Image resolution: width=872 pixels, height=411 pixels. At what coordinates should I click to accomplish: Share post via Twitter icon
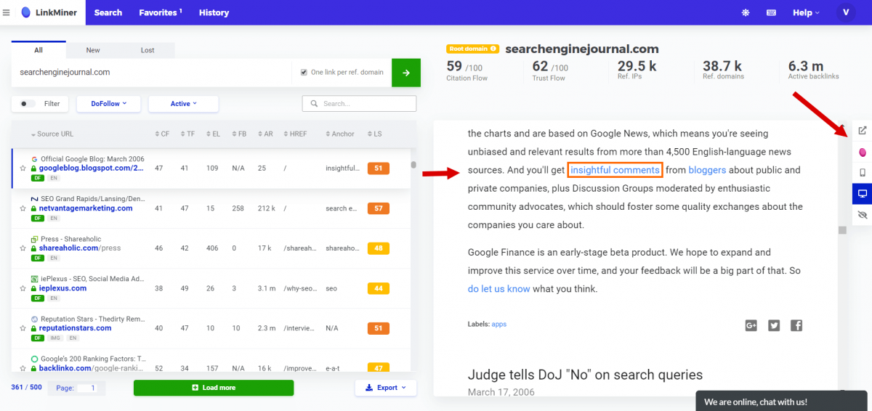774,325
